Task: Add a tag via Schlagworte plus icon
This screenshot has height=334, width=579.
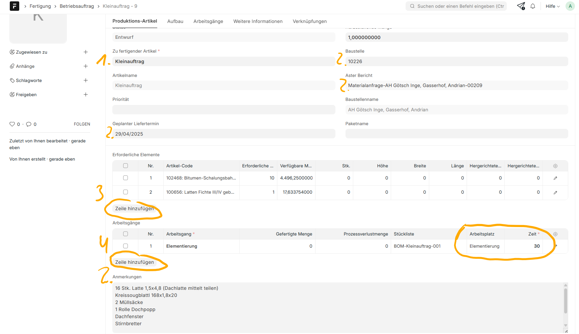Action: 86,80
